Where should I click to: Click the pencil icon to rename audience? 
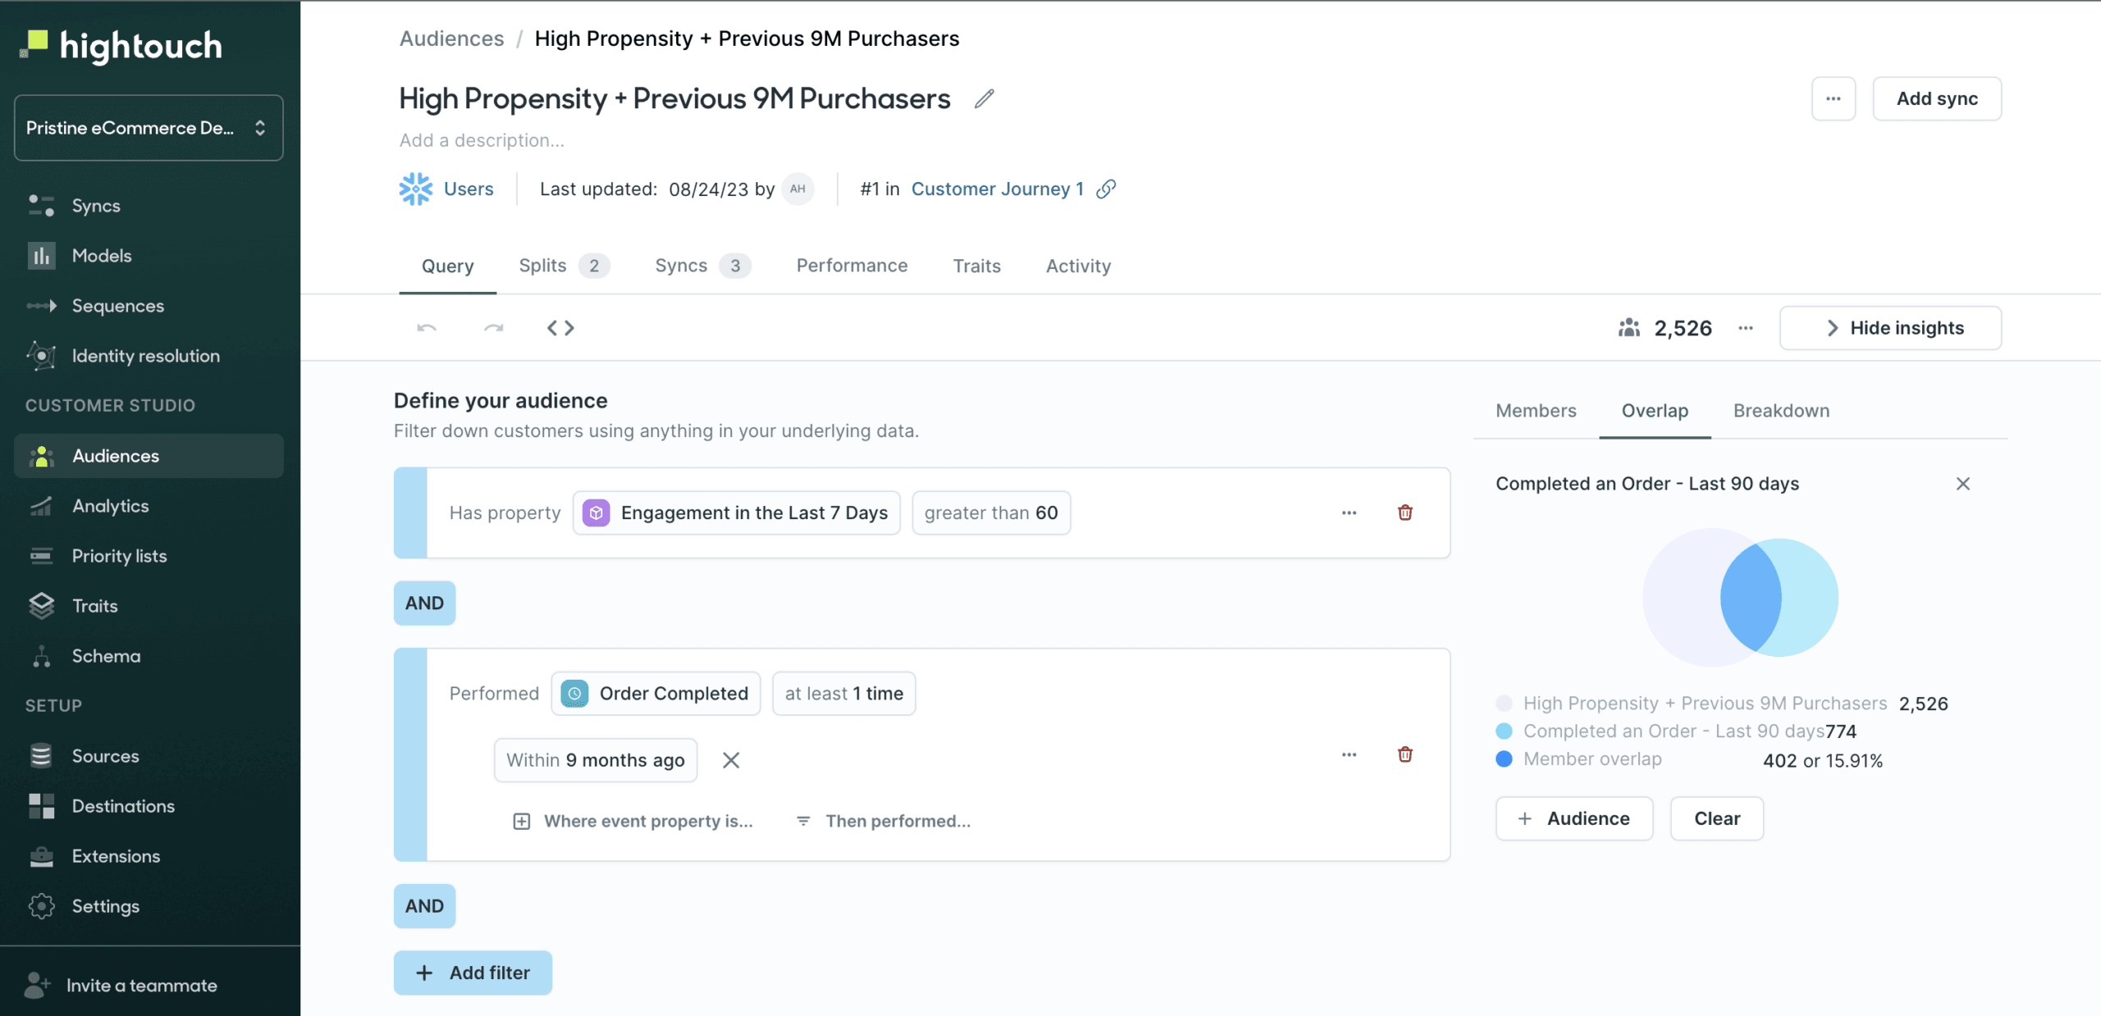point(984,99)
